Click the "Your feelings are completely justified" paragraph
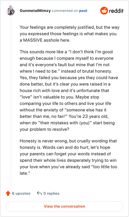This screenshot has height=217, width=129. (70, 34)
